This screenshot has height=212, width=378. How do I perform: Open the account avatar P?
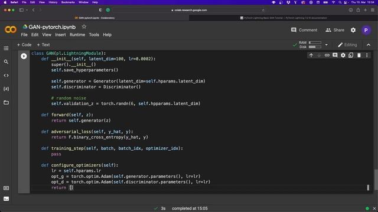366,30
